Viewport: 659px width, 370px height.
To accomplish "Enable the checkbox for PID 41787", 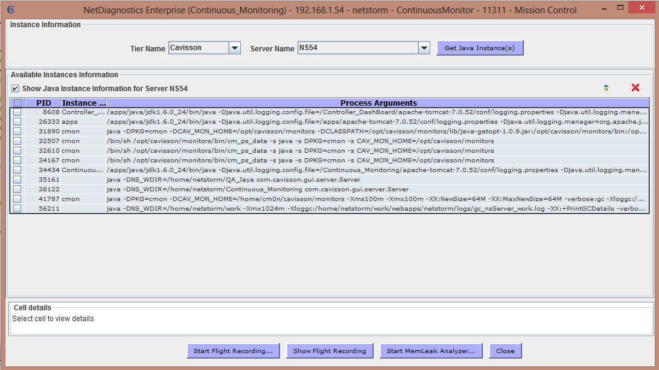I will [18, 199].
